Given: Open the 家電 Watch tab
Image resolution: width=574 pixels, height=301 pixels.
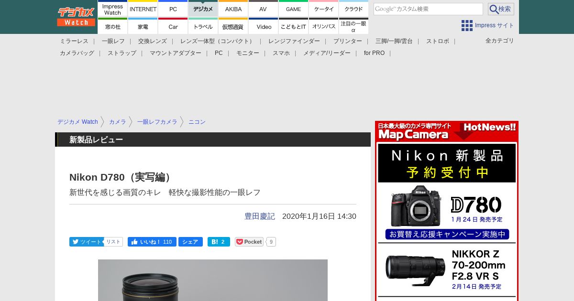Looking at the screenshot, I should point(143,26).
